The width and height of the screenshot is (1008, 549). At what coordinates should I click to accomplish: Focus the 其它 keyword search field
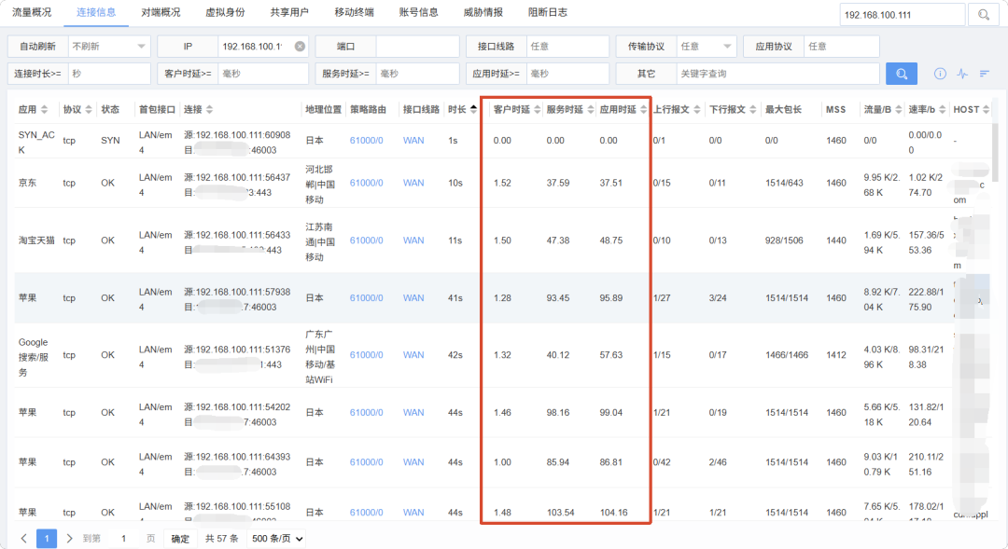point(777,74)
